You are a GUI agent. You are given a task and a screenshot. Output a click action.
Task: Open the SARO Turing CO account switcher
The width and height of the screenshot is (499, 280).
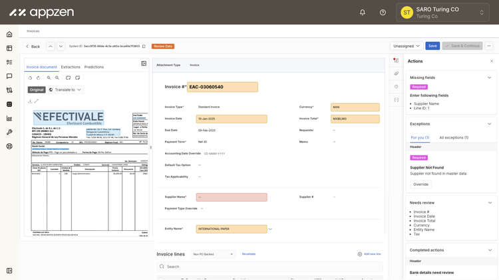442,13
